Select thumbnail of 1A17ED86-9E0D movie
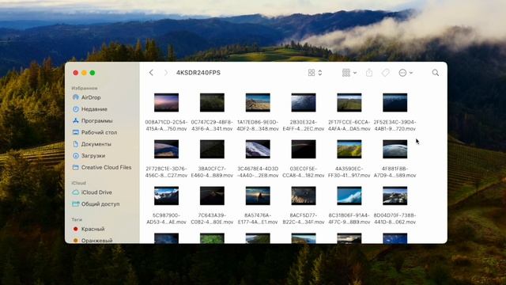This screenshot has width=506, height=285. (258, 102)
